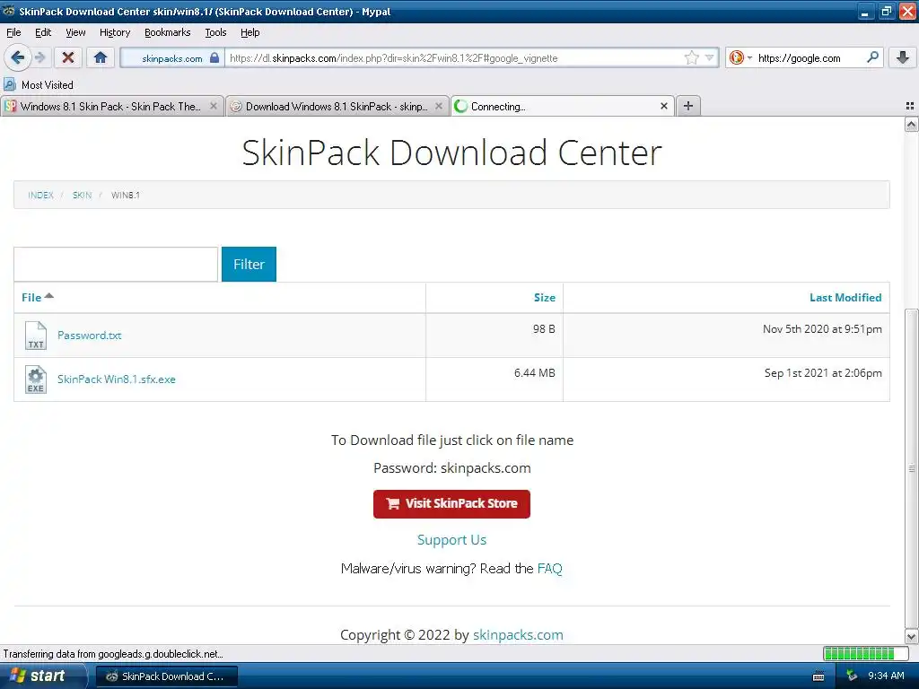Screen dimensions: 919x689
Task: Click the blue Filter button
Action: pos(249,265)
